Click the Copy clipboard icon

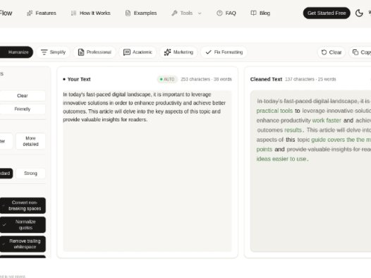[x=355, y=52]
